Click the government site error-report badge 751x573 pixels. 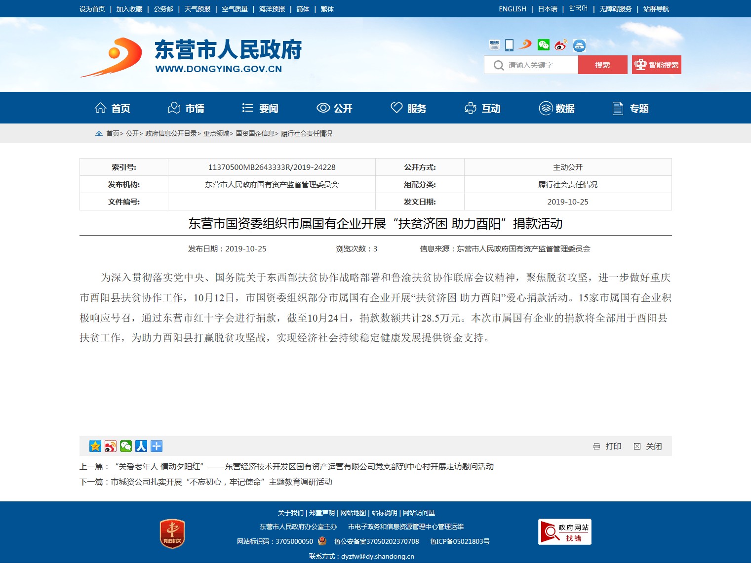pyautogui.click(x=564, y=532)
